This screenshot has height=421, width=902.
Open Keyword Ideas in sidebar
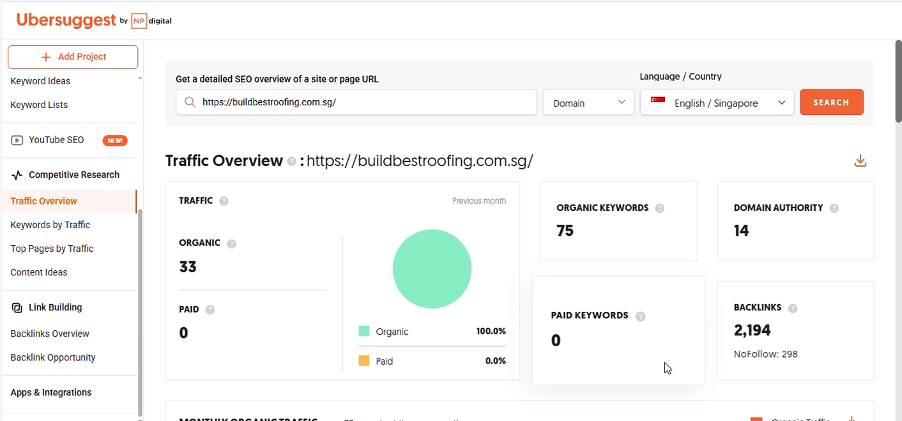40,81
